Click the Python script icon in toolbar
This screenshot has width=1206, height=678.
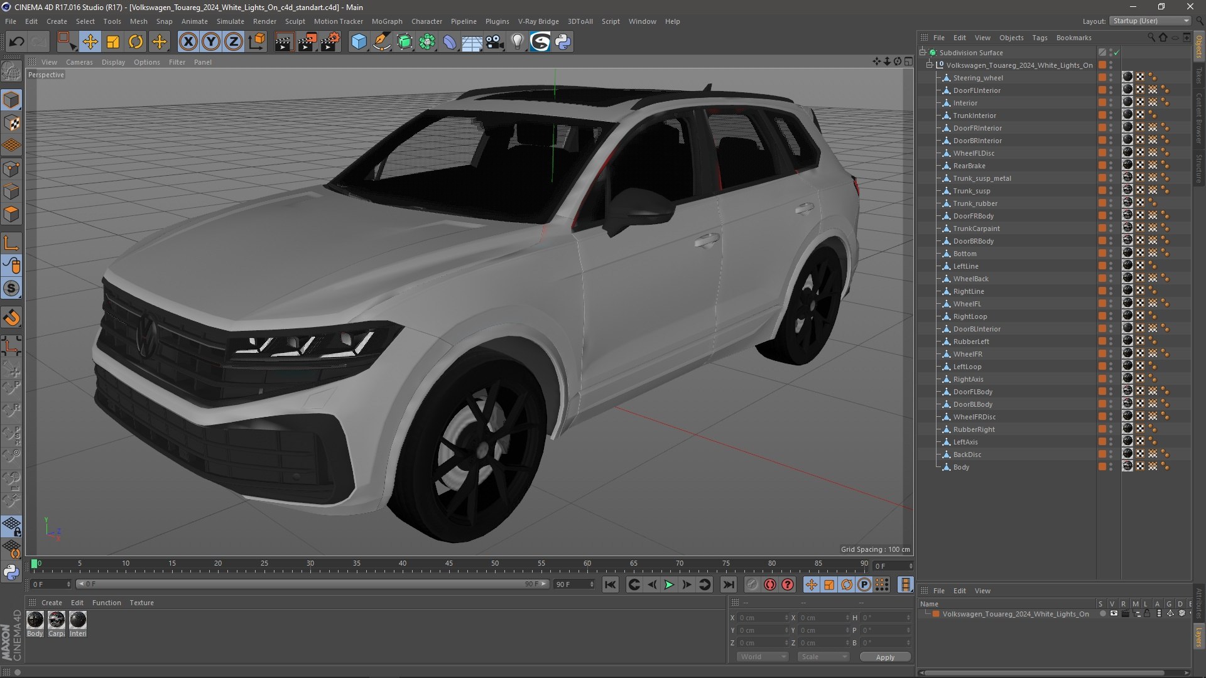tap(563, 42)
